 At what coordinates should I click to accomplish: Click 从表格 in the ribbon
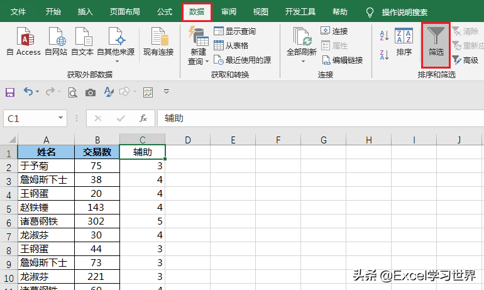click(231, 45)
